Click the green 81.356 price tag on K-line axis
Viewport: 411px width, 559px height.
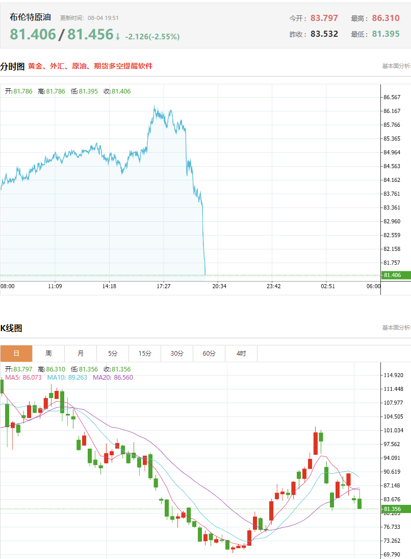[396, 509]
